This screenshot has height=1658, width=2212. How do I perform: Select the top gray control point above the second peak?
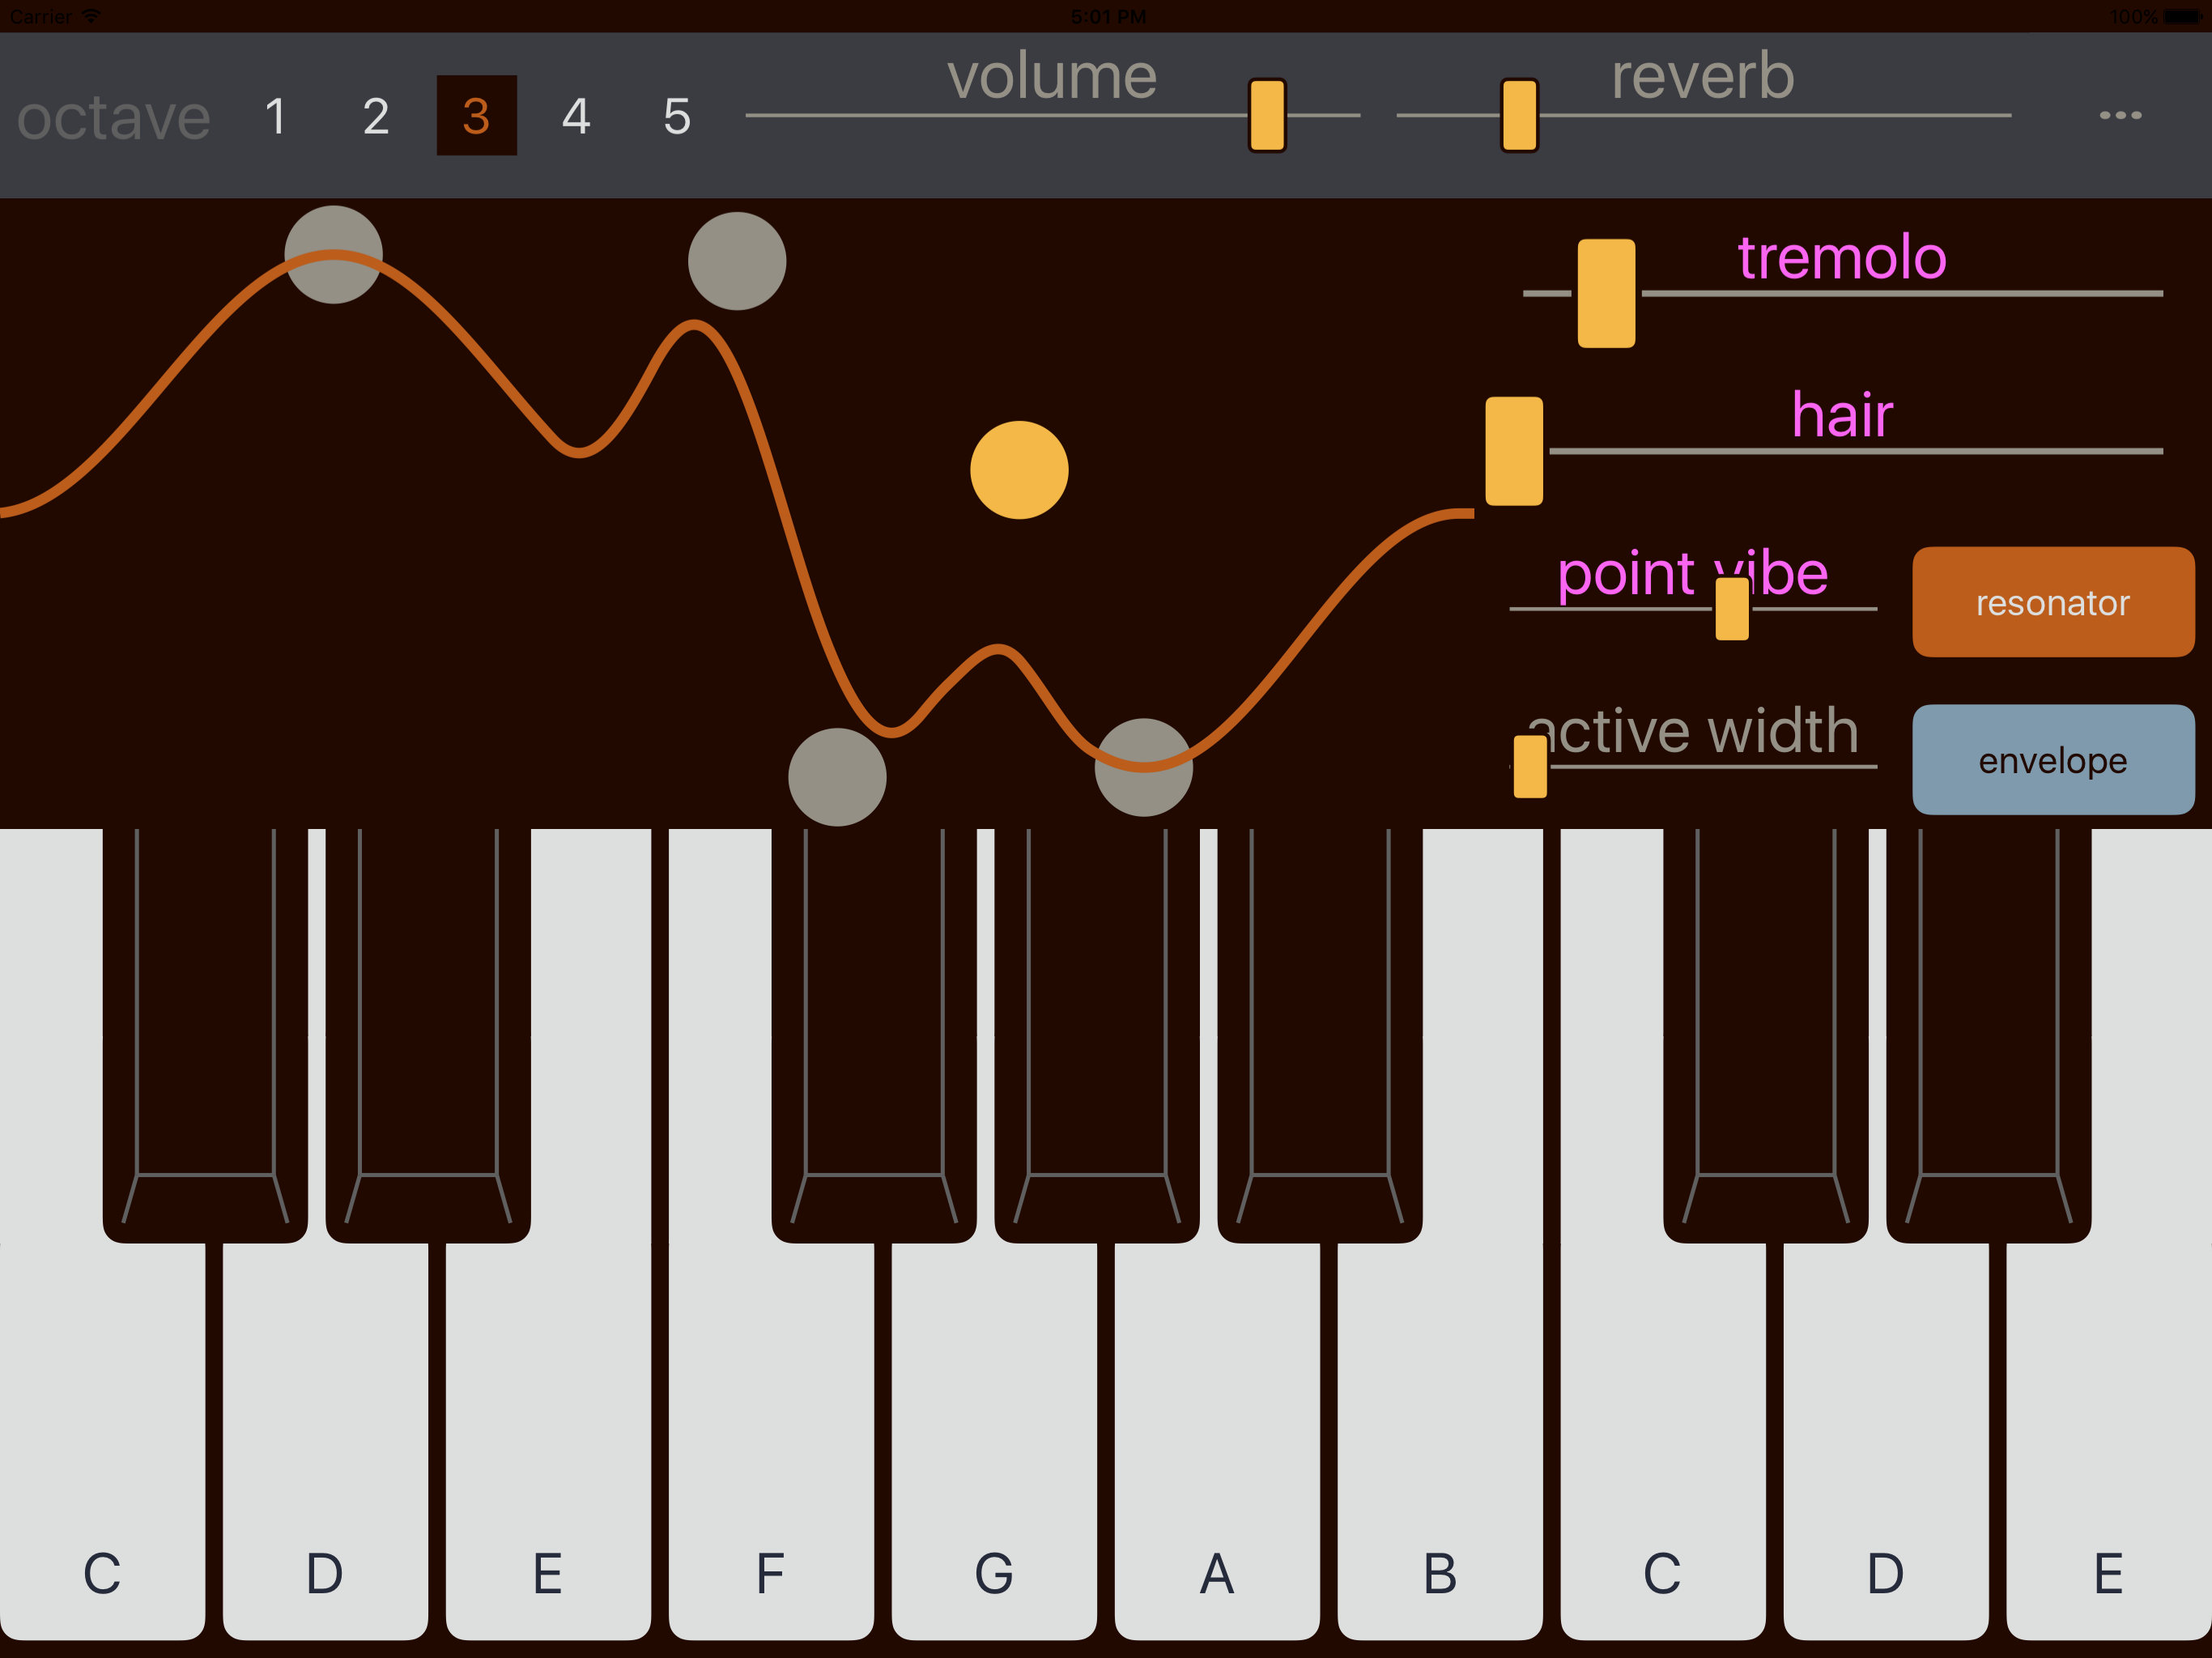point(737,261)
